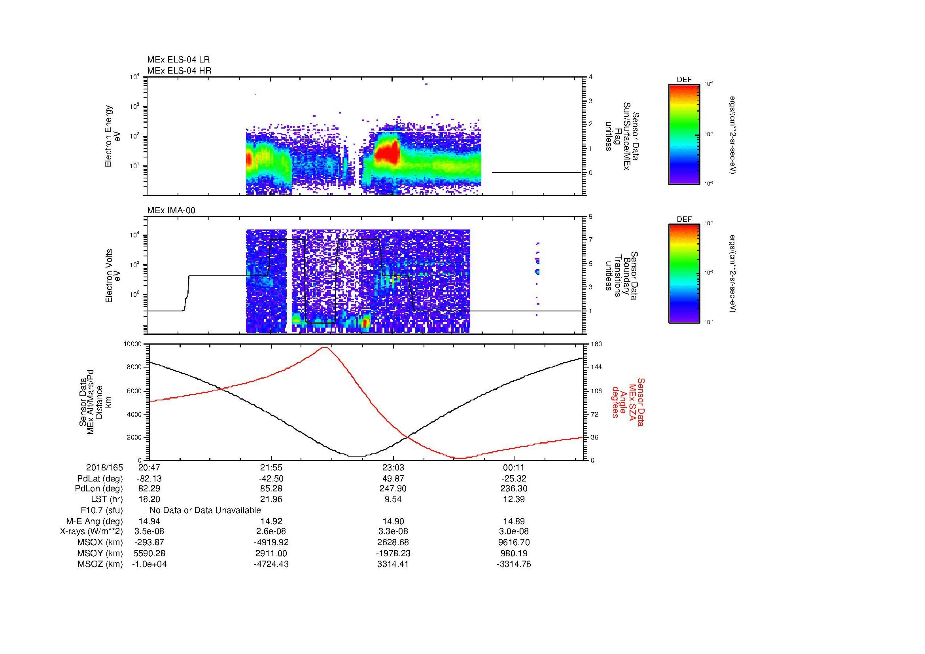The width and height of the screenshot is (925, 654).
Task: Click the 'PdLon (deg)' row label
Action: click(99, 489)
